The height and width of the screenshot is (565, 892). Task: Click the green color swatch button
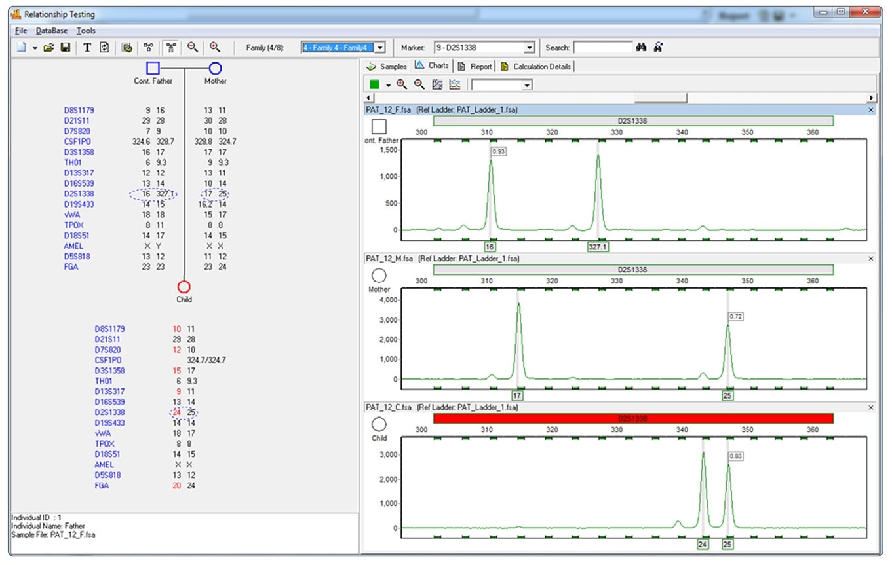point(374,84)
